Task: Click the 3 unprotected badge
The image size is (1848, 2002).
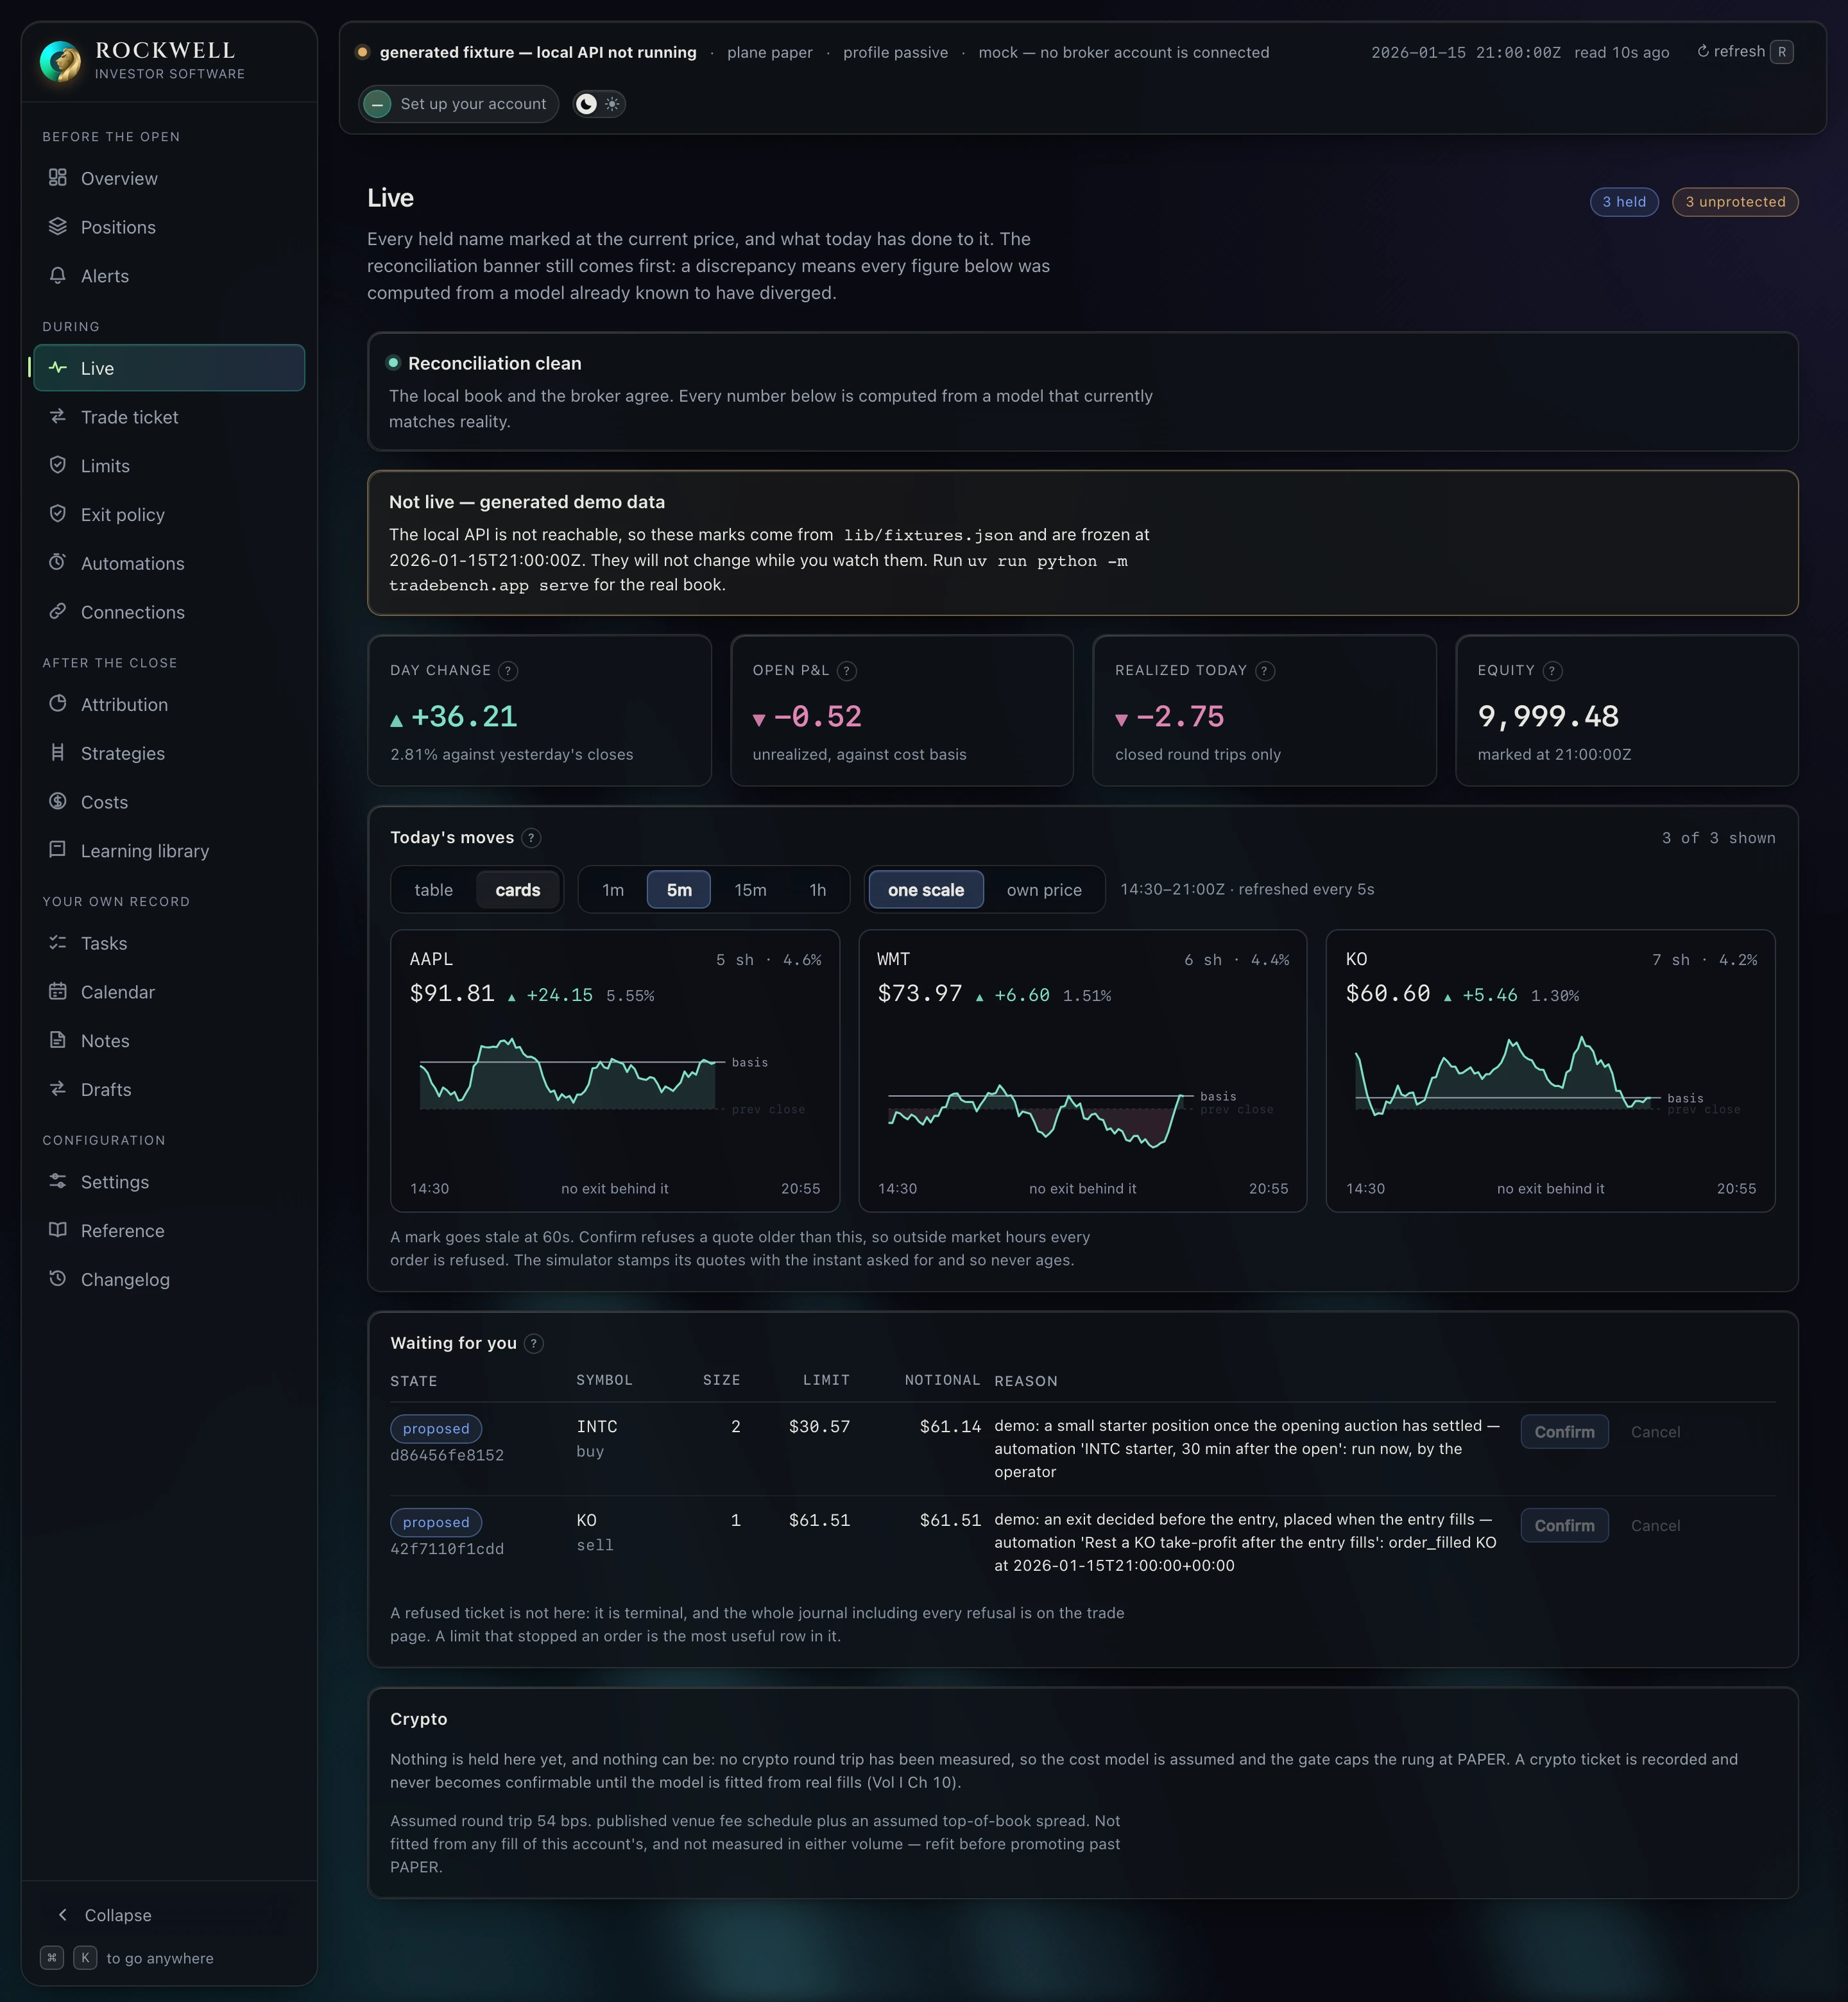Action: [1735, 202]
